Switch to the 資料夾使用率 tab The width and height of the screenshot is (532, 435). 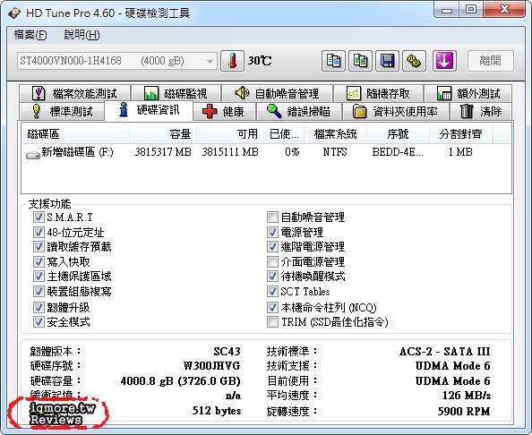pyautogui.click(x=396, y=111)
